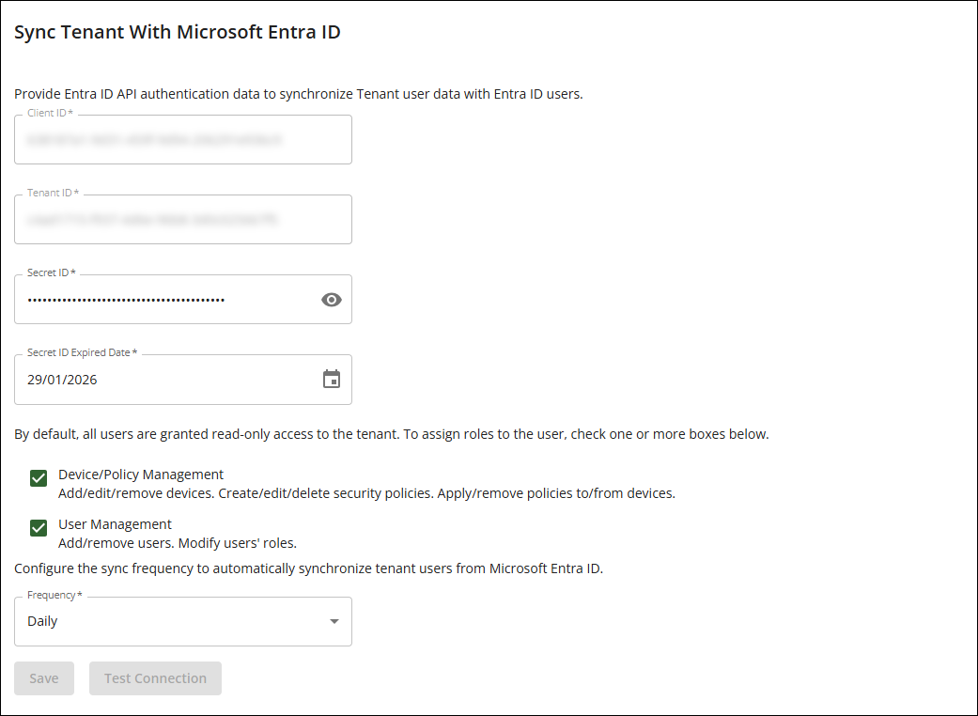Click the Device/Policy Management label text

[x=141, y=475]
